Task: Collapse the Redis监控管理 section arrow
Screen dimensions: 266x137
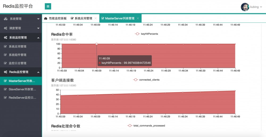Action: (38, 72)
